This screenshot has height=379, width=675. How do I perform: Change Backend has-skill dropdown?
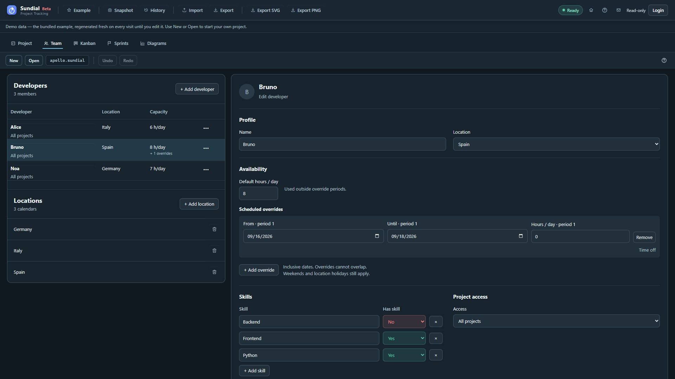pyautogui.click(x=404, y=322)
